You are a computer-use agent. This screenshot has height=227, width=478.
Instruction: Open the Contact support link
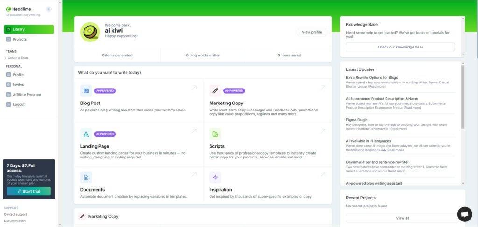tap(15, 214)
